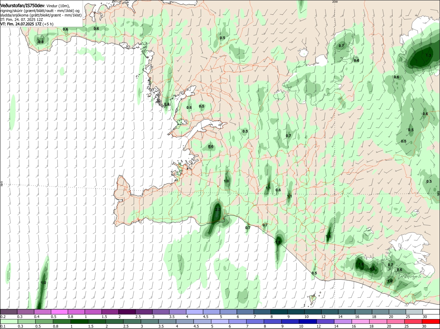Viewport: 440px width, 329px height.
Task: Click the Veðurstofan/IS750dev title text
Action: 22,6
